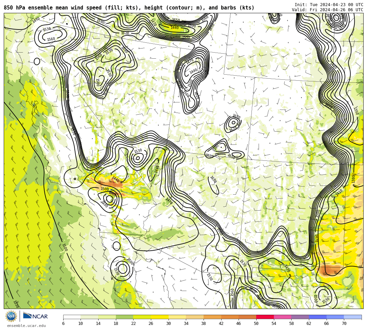Pick the purple 58–62 kts colorbar segment
The width and height of the screenshot is (367, 330).
300,317
